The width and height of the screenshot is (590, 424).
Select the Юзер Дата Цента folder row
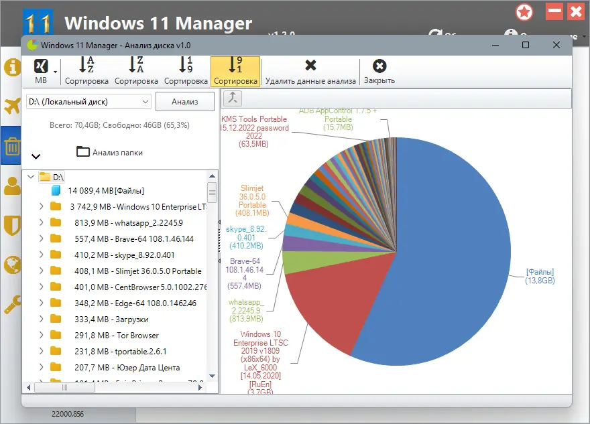127,368
